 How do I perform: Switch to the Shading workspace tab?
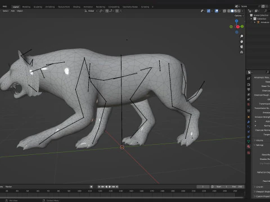[76, 7]
